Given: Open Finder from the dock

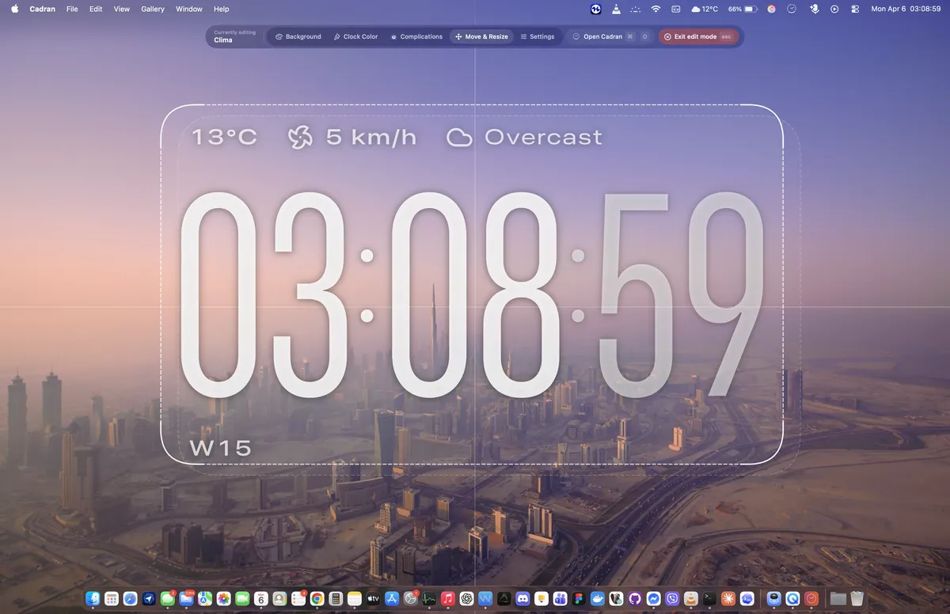Looking at the screenshot, I should 93,599.
